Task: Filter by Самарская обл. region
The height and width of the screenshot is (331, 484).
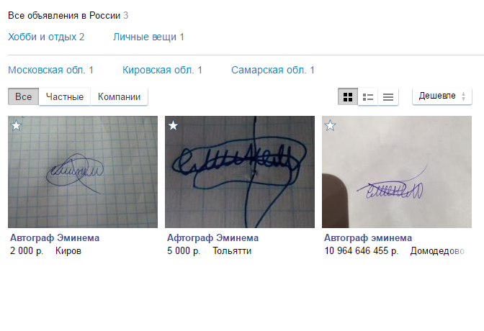Action: pos(273,70)
